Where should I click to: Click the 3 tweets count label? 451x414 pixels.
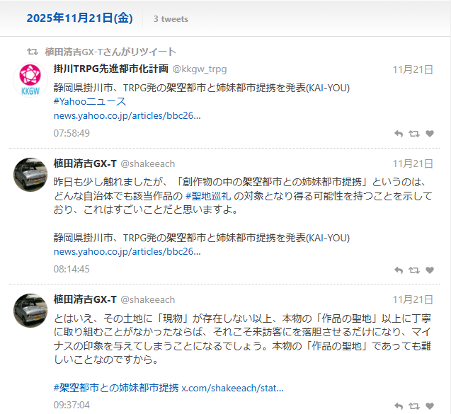171,19
